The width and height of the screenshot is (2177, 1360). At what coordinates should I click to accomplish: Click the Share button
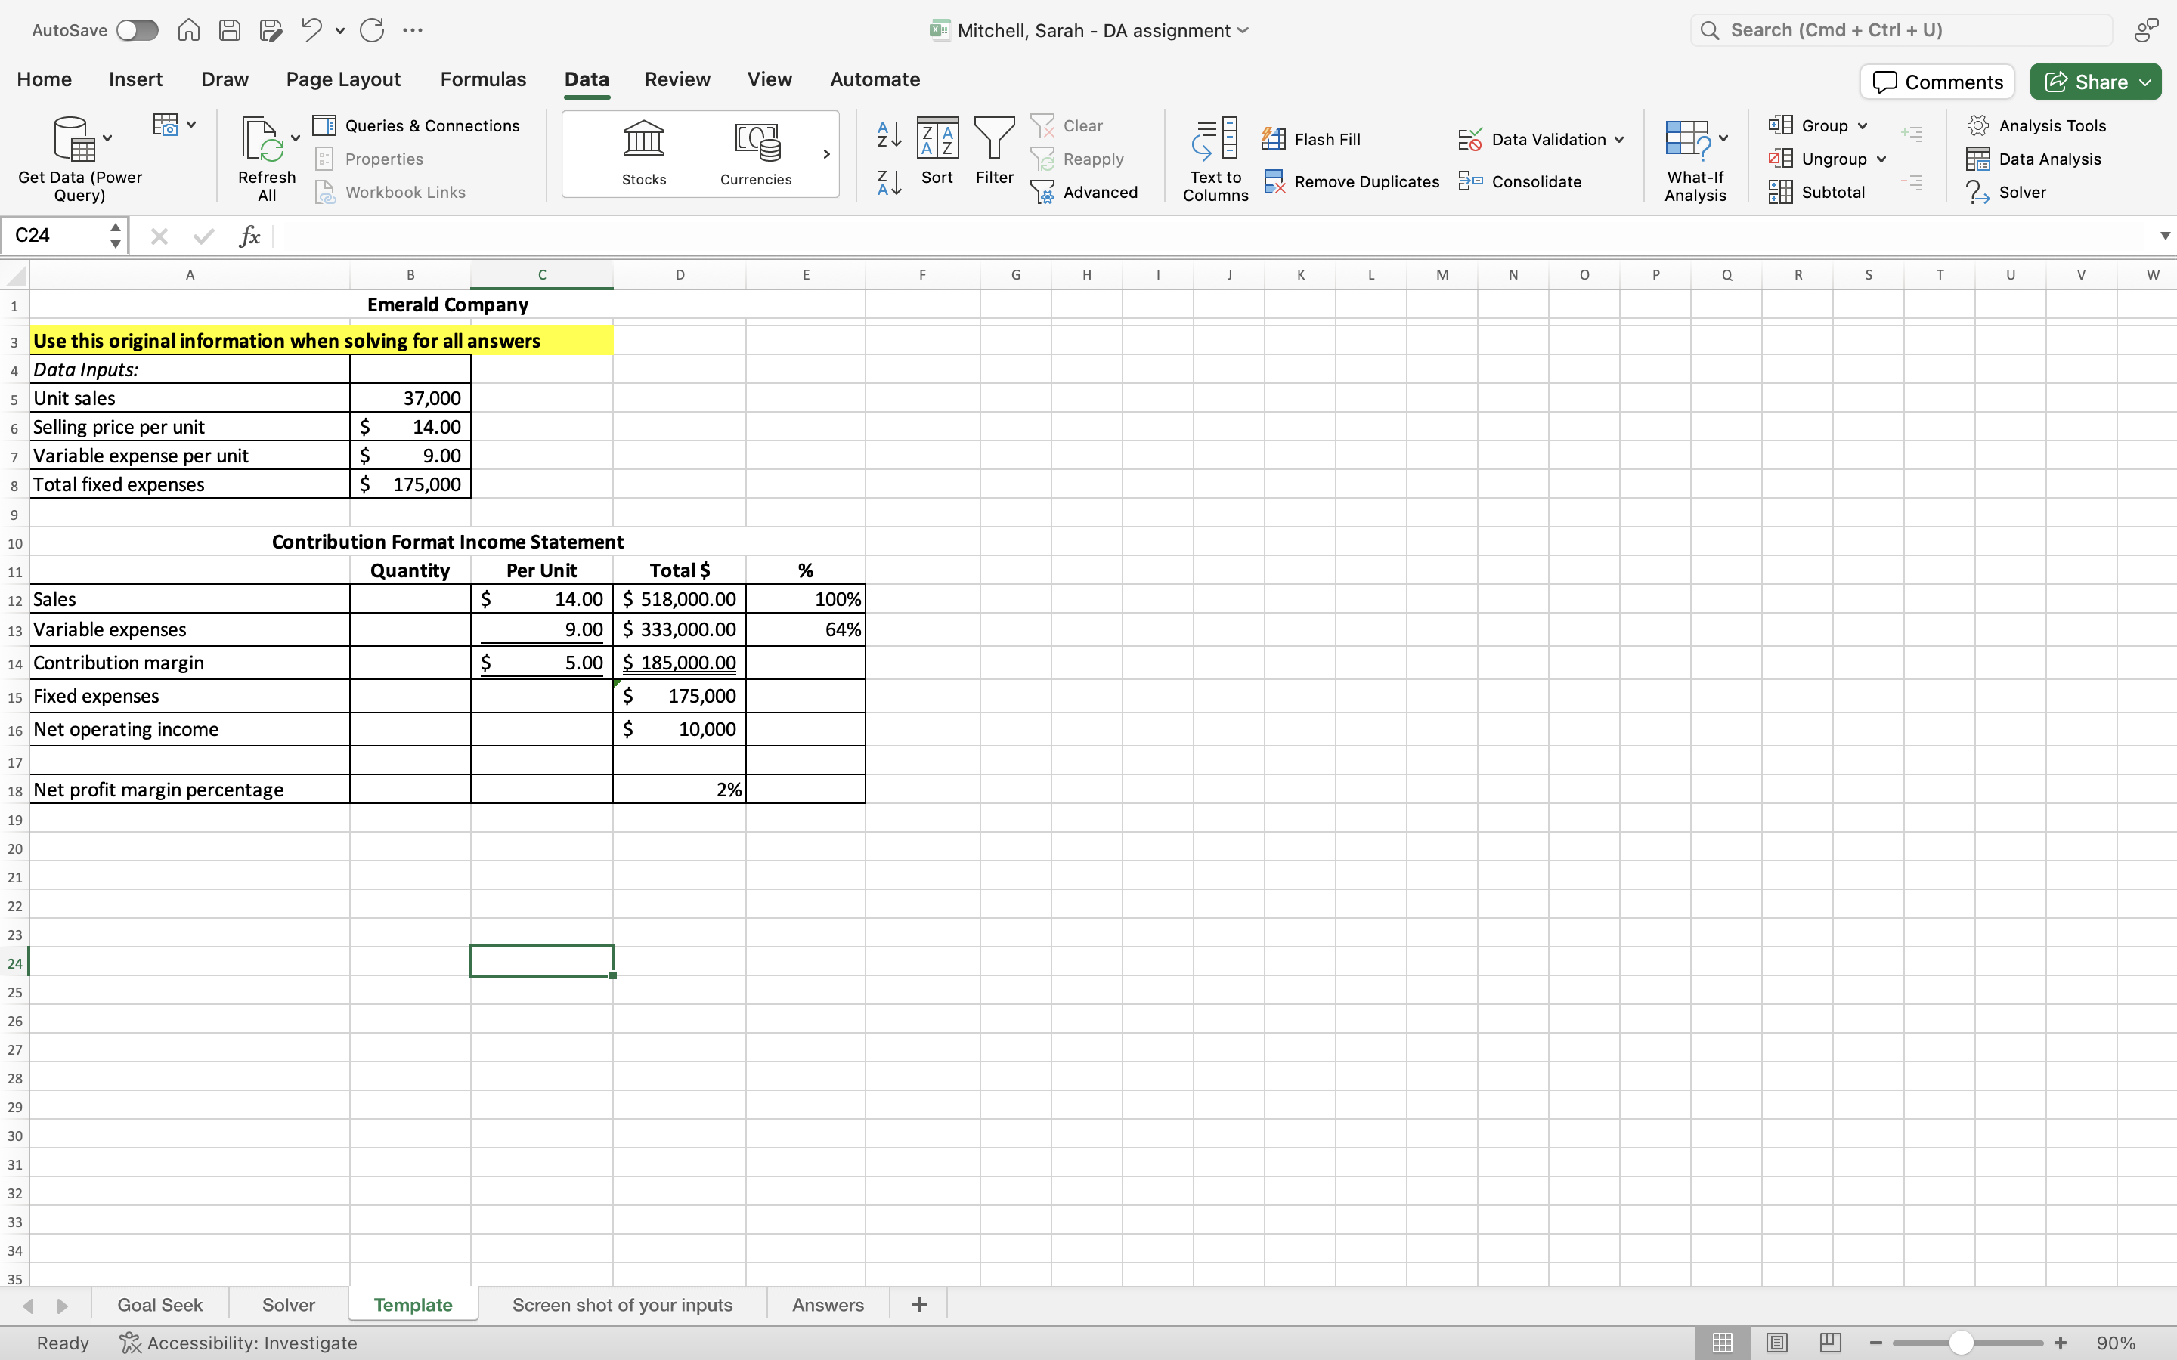(x=2095, y=81)
